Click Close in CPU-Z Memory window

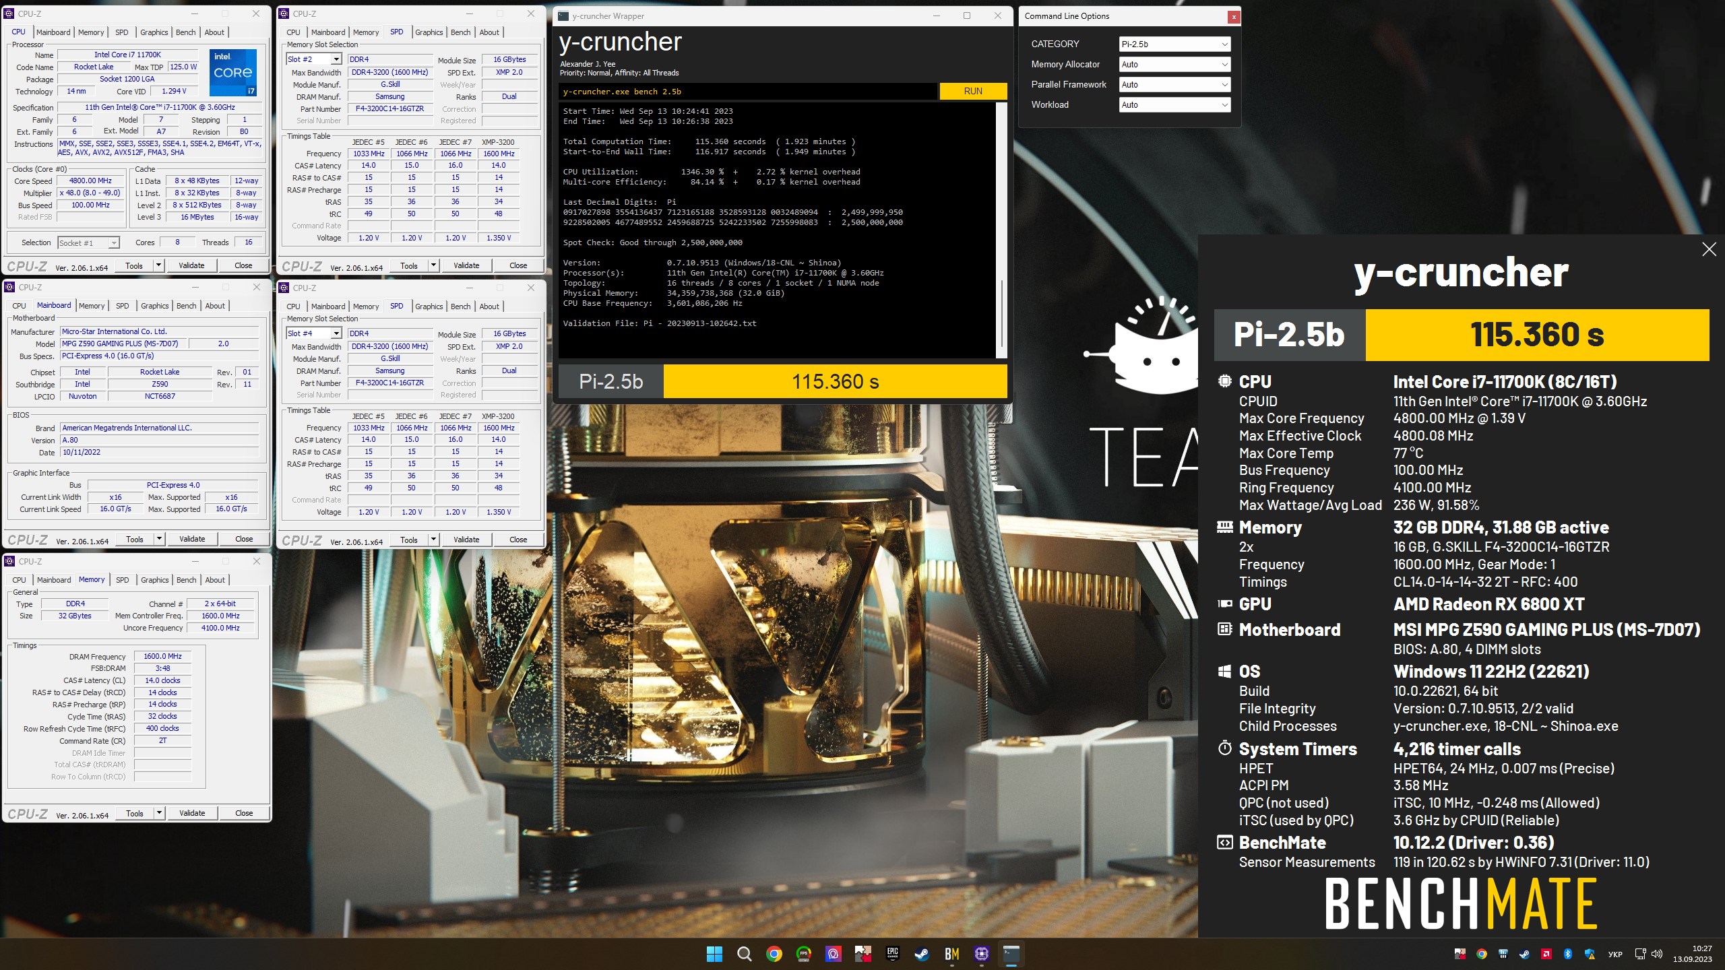244,813
